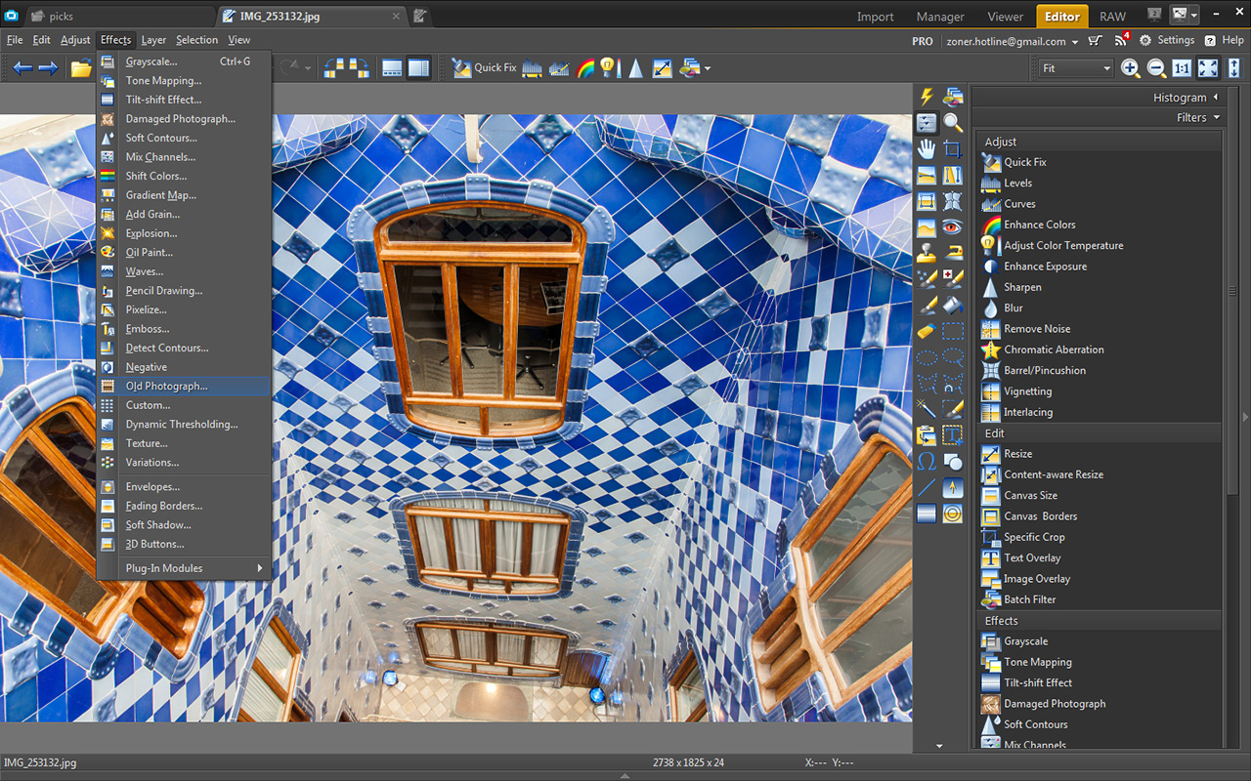
Task: Select the Hand pan tool
Action: 927,149
